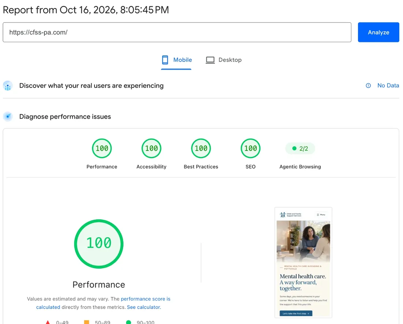Image resolution: width=403 pixels, height=324 pixels.
Task: Click the green circle 90–100 legend icon
Action: click(x=129, y=322)
